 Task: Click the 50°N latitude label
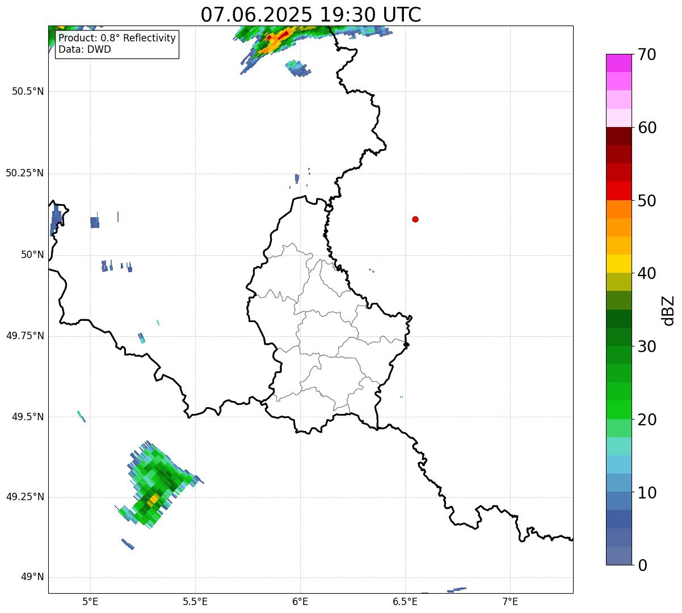click(x=32, y=255)
